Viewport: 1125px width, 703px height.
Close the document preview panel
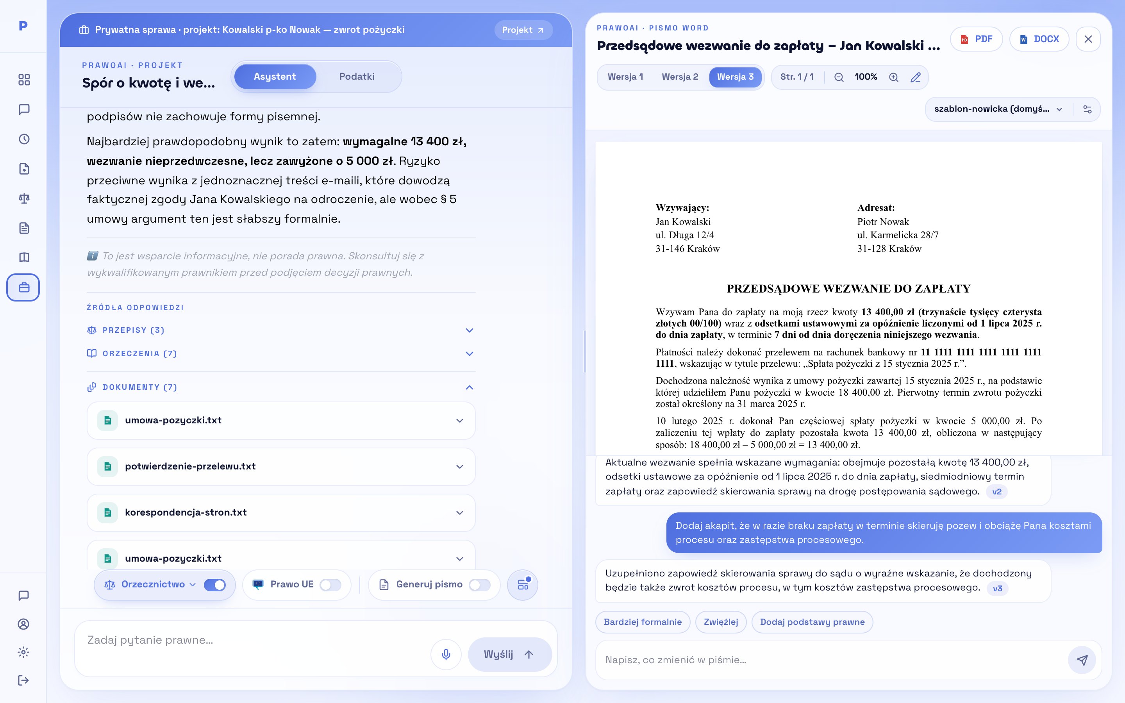pos(1088,39)
